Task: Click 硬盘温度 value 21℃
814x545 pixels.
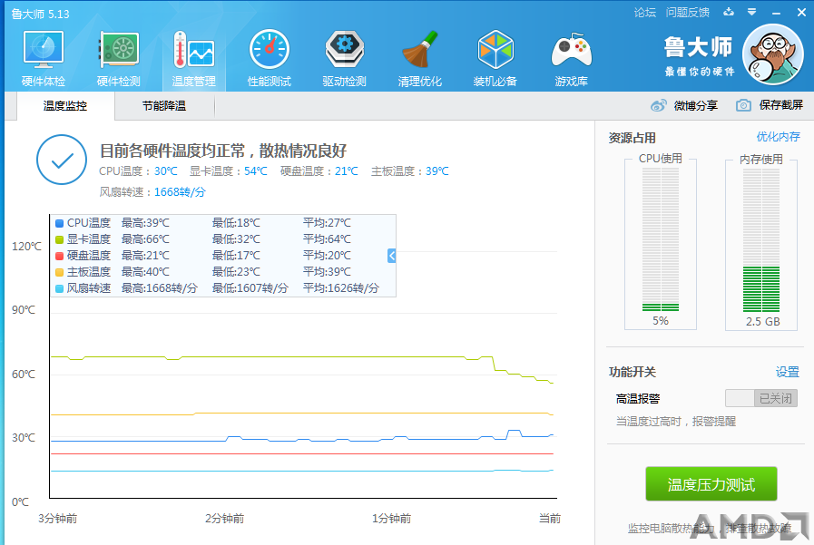Action: tap(347, 171)
